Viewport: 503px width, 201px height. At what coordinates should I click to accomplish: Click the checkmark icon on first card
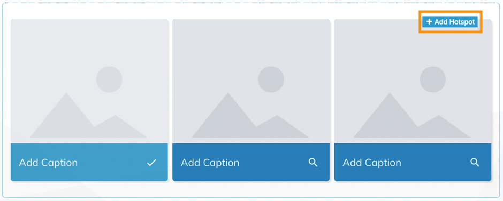tap(151, 163)
